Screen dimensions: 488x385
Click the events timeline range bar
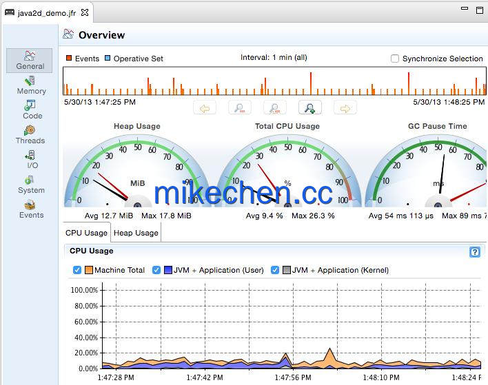[x=274, y=81]
